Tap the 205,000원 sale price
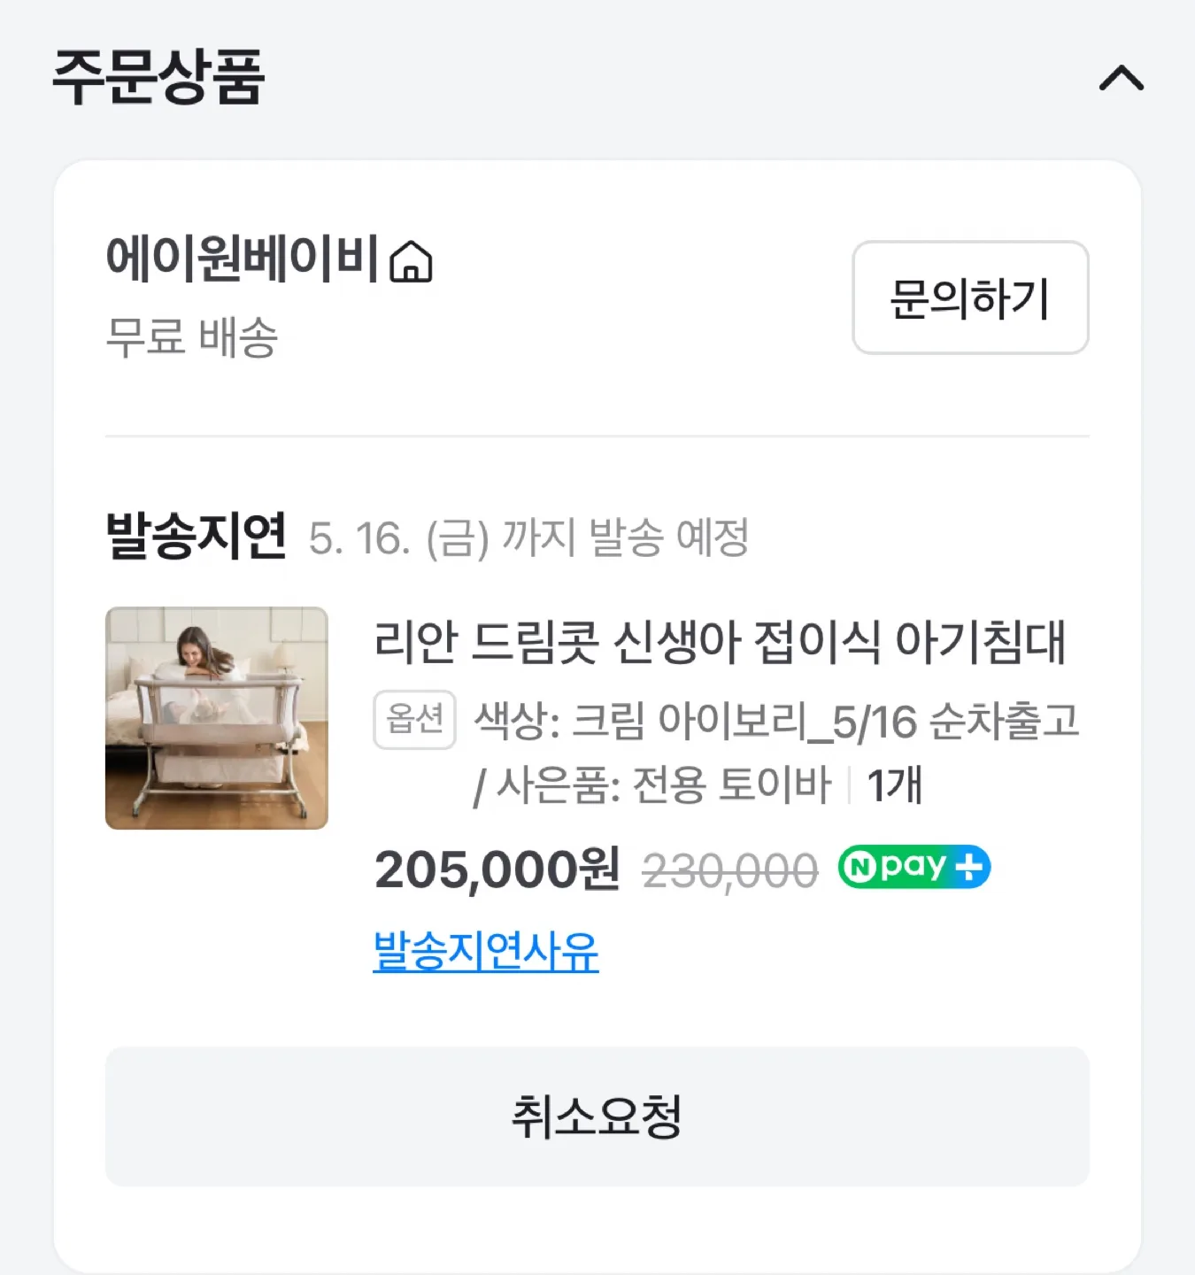 [x=497, y=869]
